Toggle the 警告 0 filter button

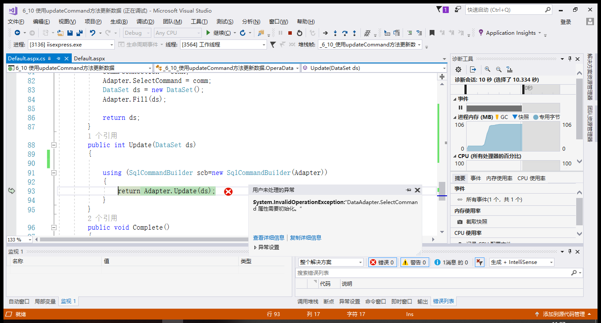[415, 262]
